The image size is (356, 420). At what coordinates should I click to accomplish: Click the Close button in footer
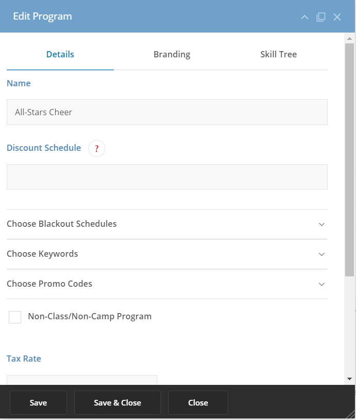(x=198, y=402)
